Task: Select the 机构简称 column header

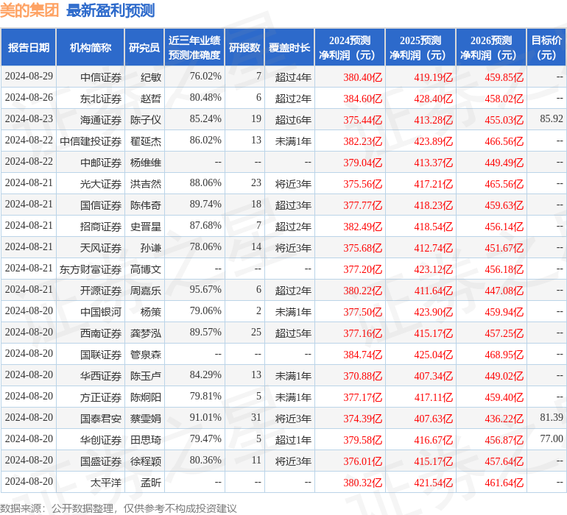Action: [91, 47]
